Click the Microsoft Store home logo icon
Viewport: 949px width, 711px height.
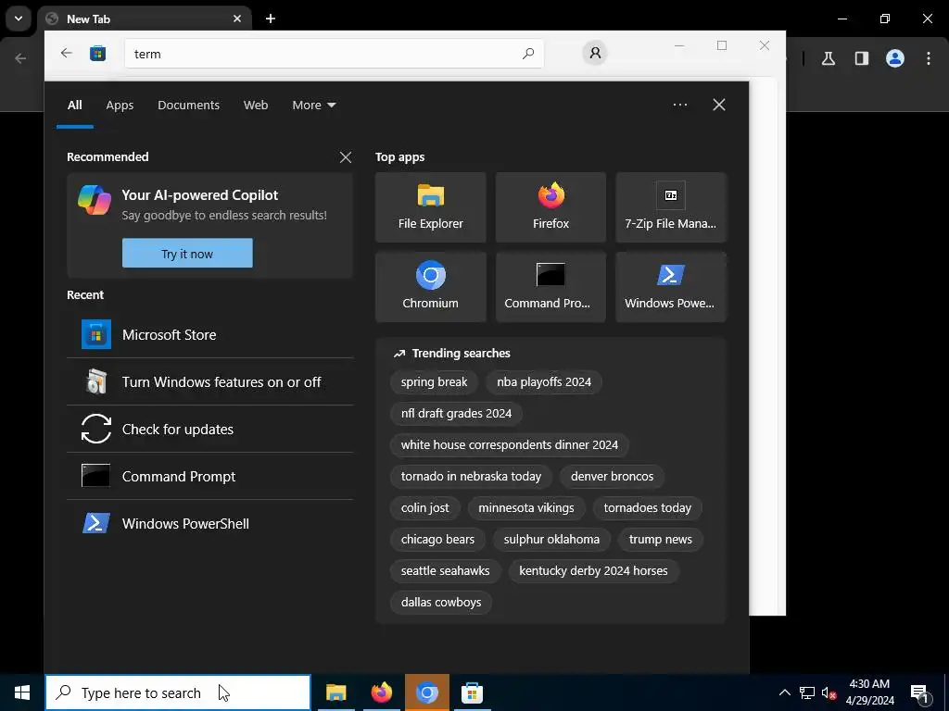[x=97, y=53]
